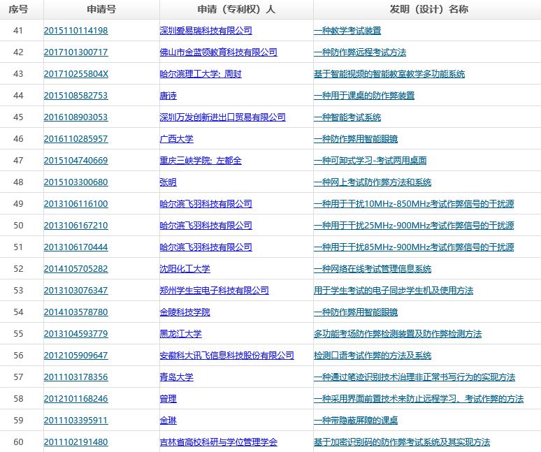
Task: Open patent on 10MHz-850MHz interference source
Action: 414,204
